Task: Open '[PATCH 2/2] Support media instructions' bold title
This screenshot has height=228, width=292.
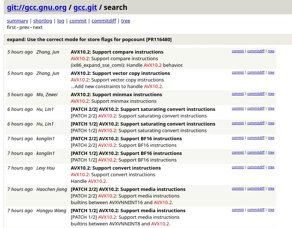Action: tap(128, 189)
